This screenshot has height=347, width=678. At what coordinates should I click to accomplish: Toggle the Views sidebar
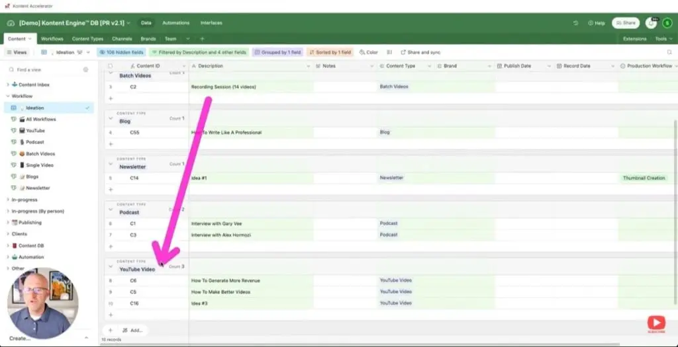[17, 52]
